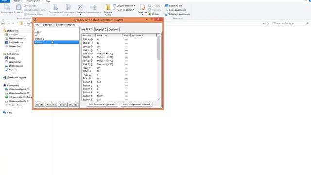Screen dimensions: 311x175
Task: Click the Auto column header
Action: pos(126,35)
